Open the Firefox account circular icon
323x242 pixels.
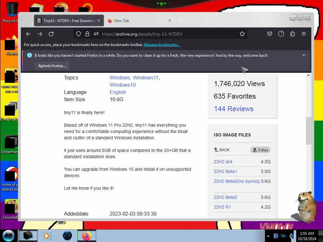281,34
